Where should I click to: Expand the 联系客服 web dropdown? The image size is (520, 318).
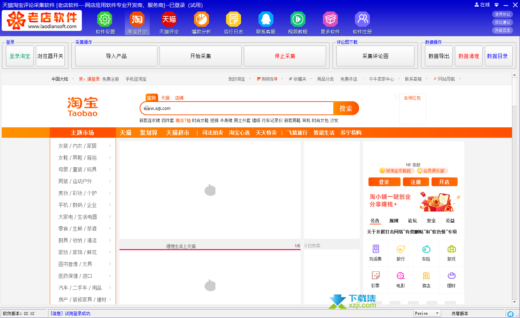pos(426,79)
